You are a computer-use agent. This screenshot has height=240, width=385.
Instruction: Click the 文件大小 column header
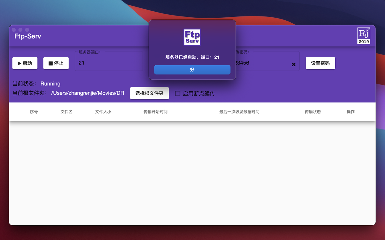click(103, 112)
